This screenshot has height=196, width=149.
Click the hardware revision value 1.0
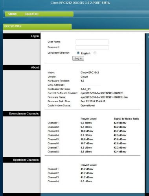82,81
